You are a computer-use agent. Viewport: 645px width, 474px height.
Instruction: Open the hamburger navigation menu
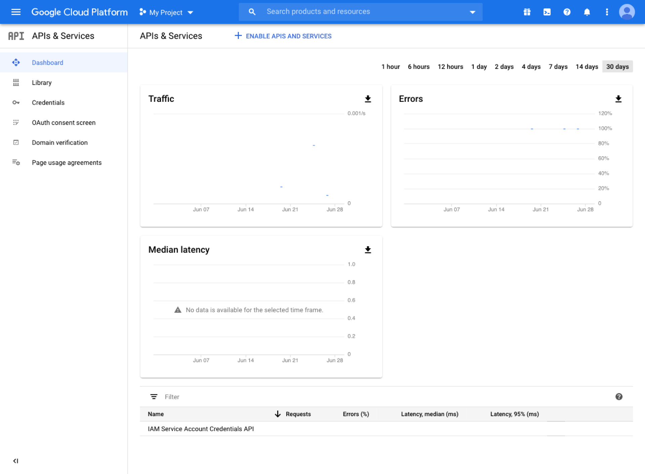point(16,12)
